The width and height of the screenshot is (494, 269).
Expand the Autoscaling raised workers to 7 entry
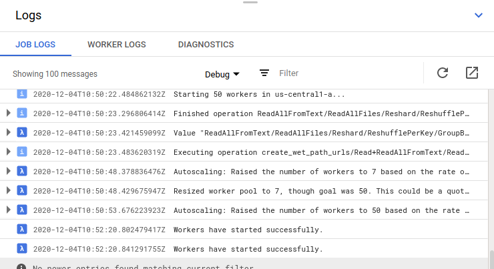coord(9,171)
